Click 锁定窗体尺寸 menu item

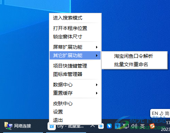[75, 37]
